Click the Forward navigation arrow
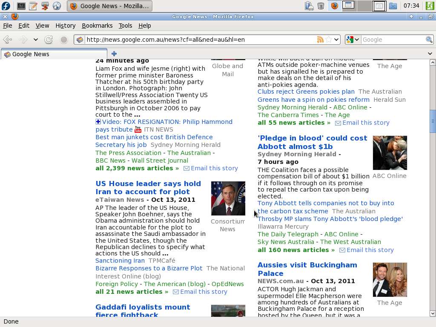Viewport: 436px width, 327px height. (x=23, y=40)
